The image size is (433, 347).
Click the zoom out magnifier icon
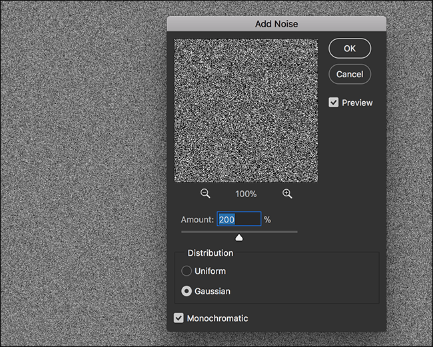[205, 194]
